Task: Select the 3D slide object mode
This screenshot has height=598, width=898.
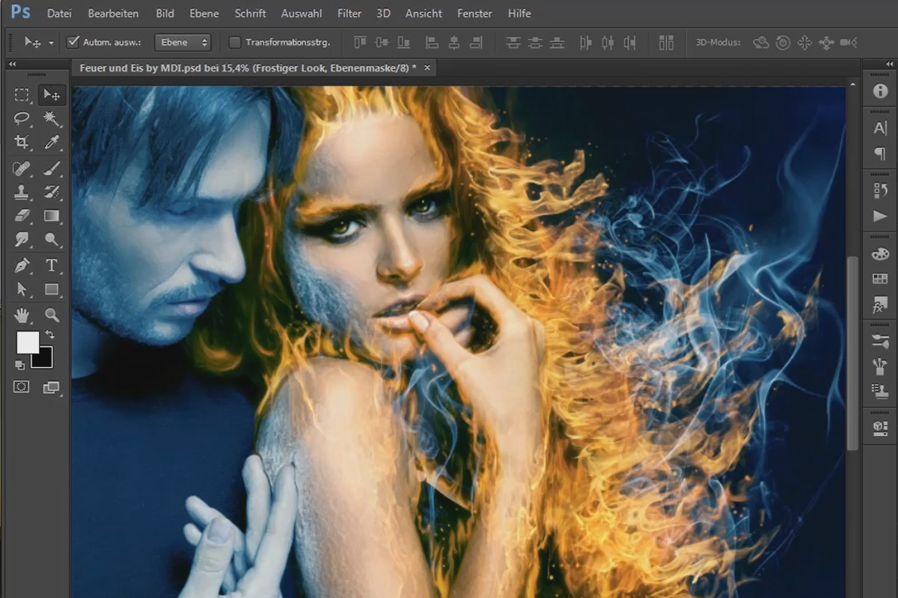Action: point(826,43)
